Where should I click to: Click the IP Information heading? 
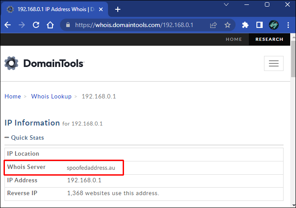[32, 123]
